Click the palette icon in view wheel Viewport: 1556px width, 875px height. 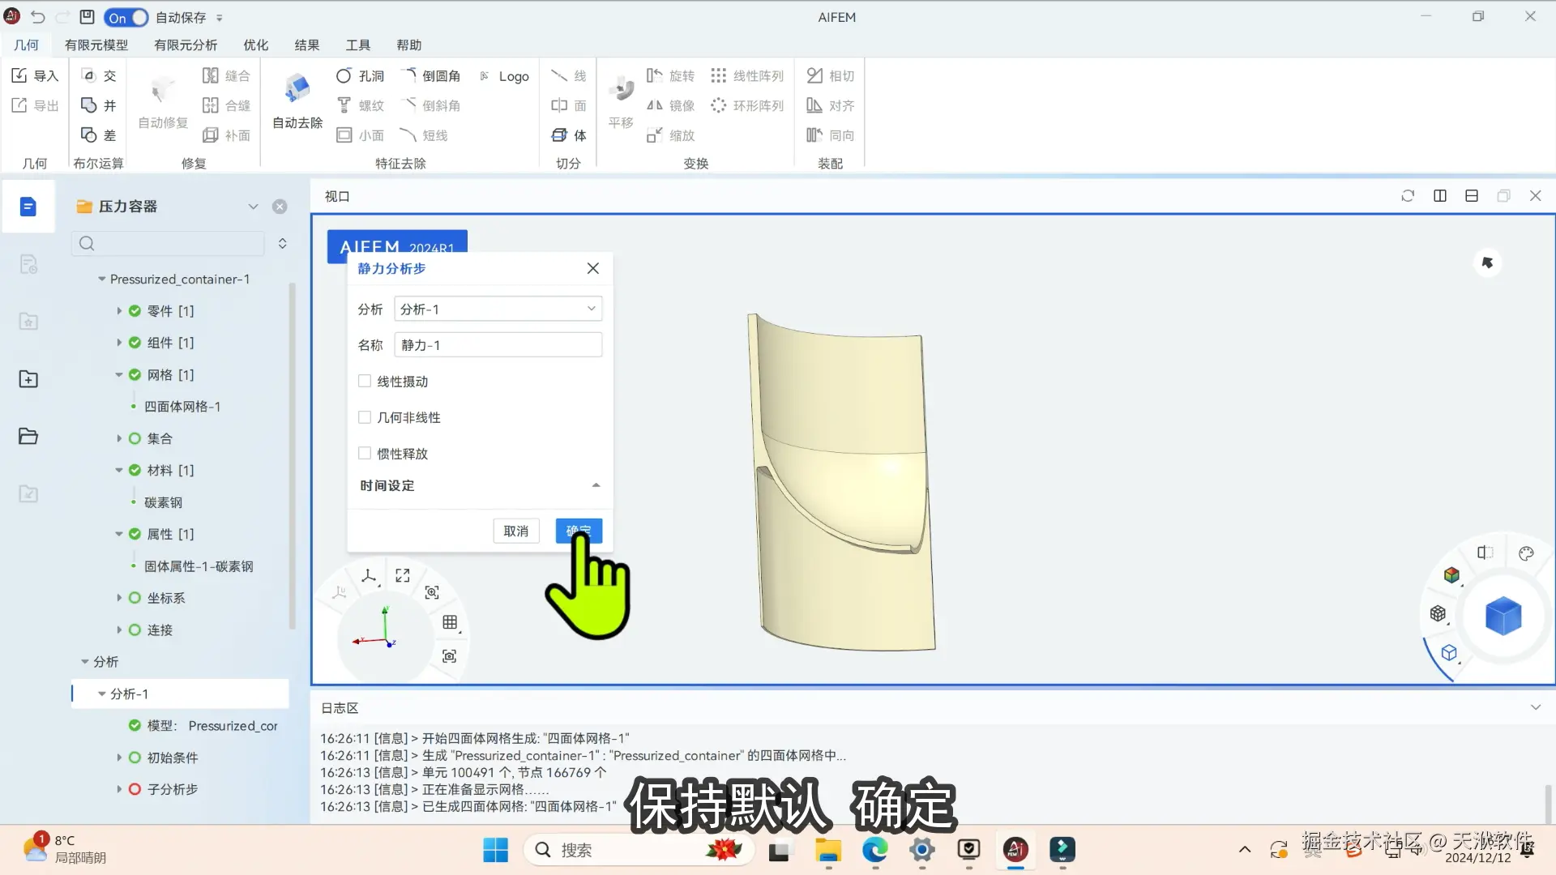tap(1526, 553)
